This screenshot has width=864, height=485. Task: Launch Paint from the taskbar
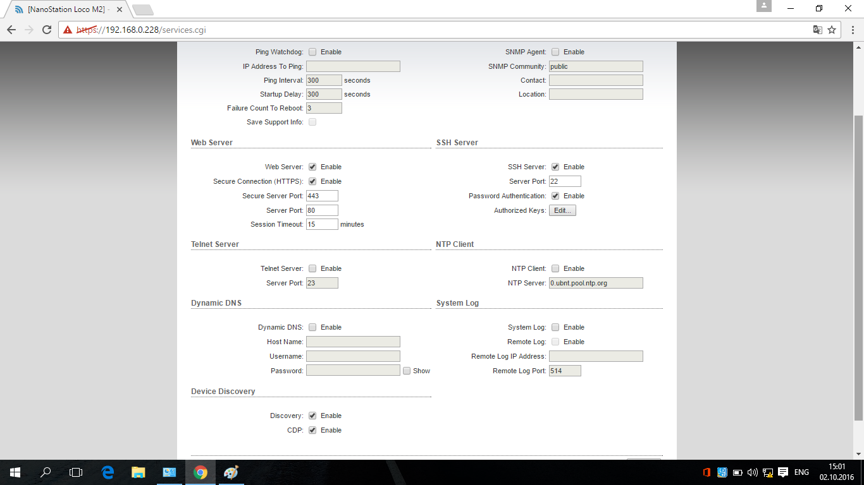click(x=231, y=472)
